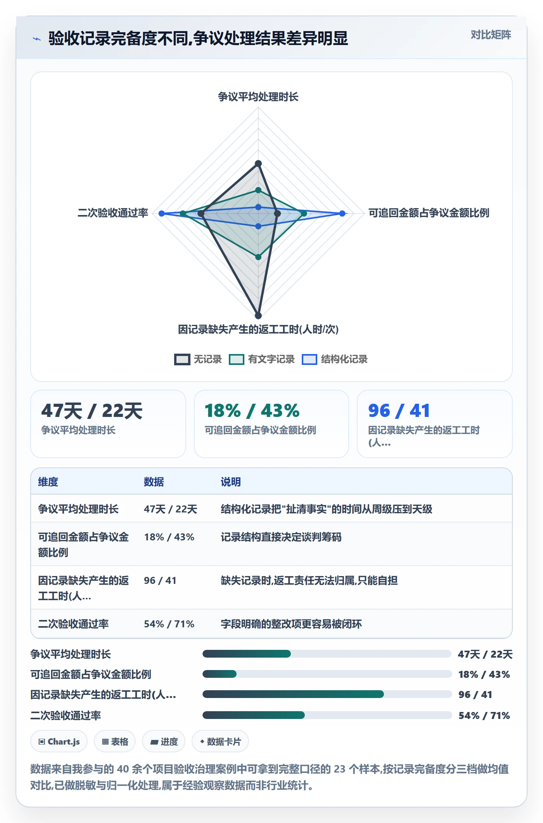
Task: Click the 说明 column header
Action: point(231,482)
